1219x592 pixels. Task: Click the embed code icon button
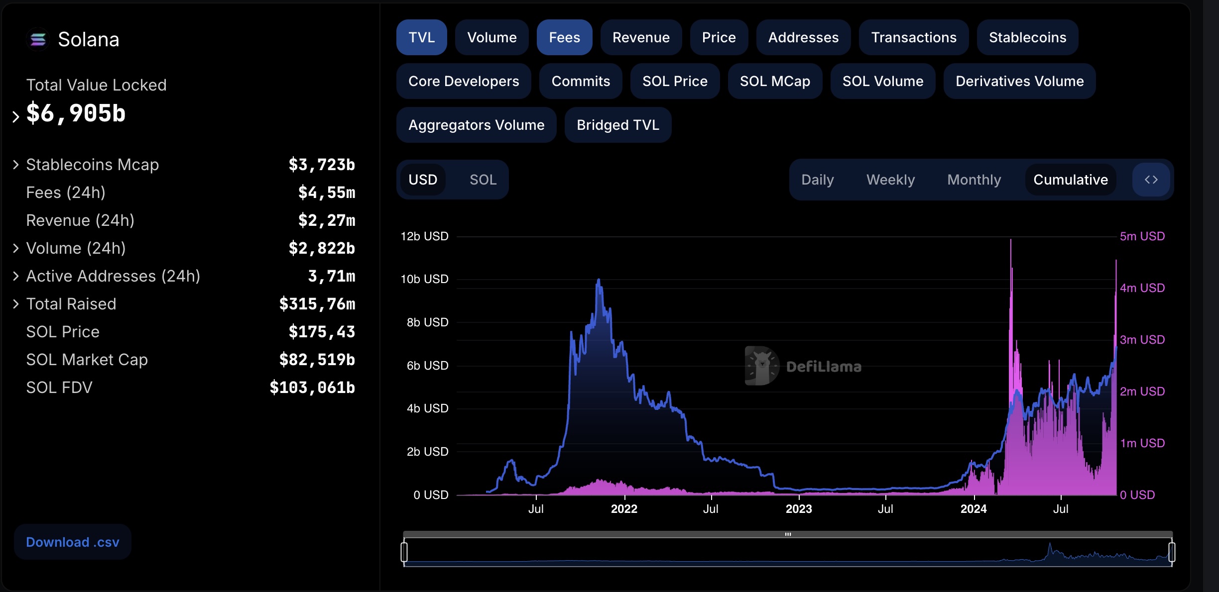tap(1151, 180)
